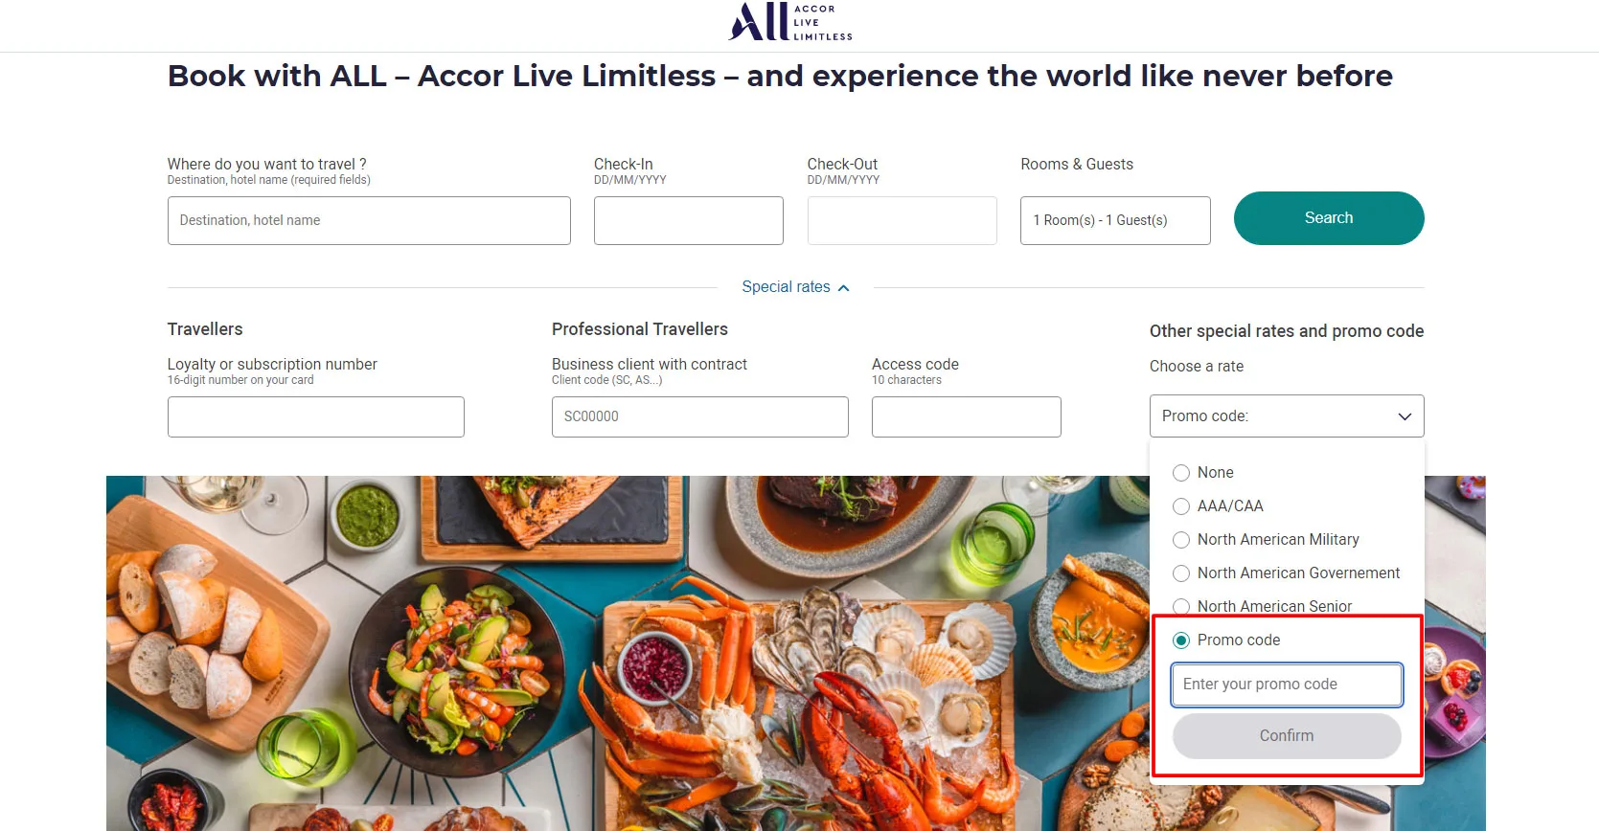Viewport: 1599px width, 831px height.
Task: Focus the Business client code field
Action: [699, 417]
